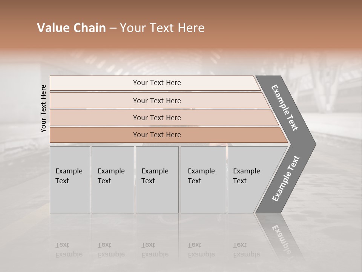This screenshot has width=362, height=272.
Task: Select the vertical "Your Text Here" label
Action: [x=43, y=108]
